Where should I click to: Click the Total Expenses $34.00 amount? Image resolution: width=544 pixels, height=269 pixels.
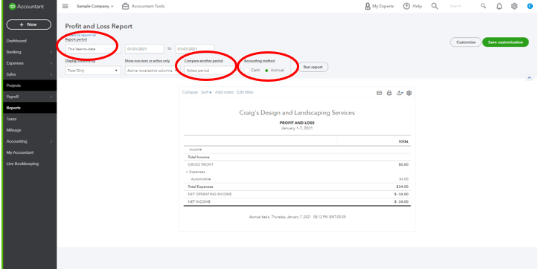pyautogui.click(x=403, y=187)
